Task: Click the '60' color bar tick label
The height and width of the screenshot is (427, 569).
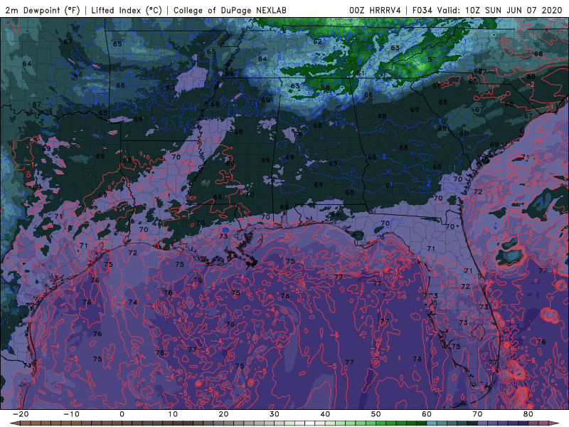Action: [427, 414]
